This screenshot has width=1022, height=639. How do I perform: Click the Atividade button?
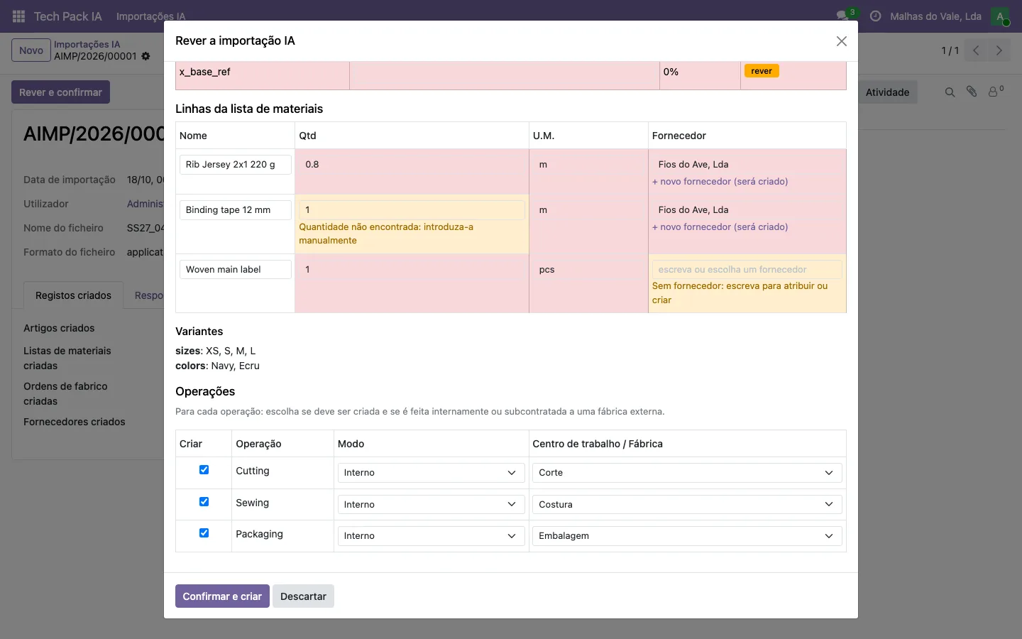point(887,92)
